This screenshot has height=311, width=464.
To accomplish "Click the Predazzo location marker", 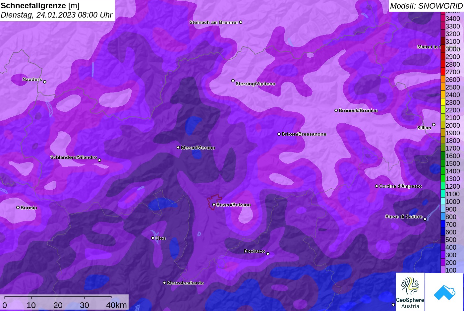I will (268, 254).
